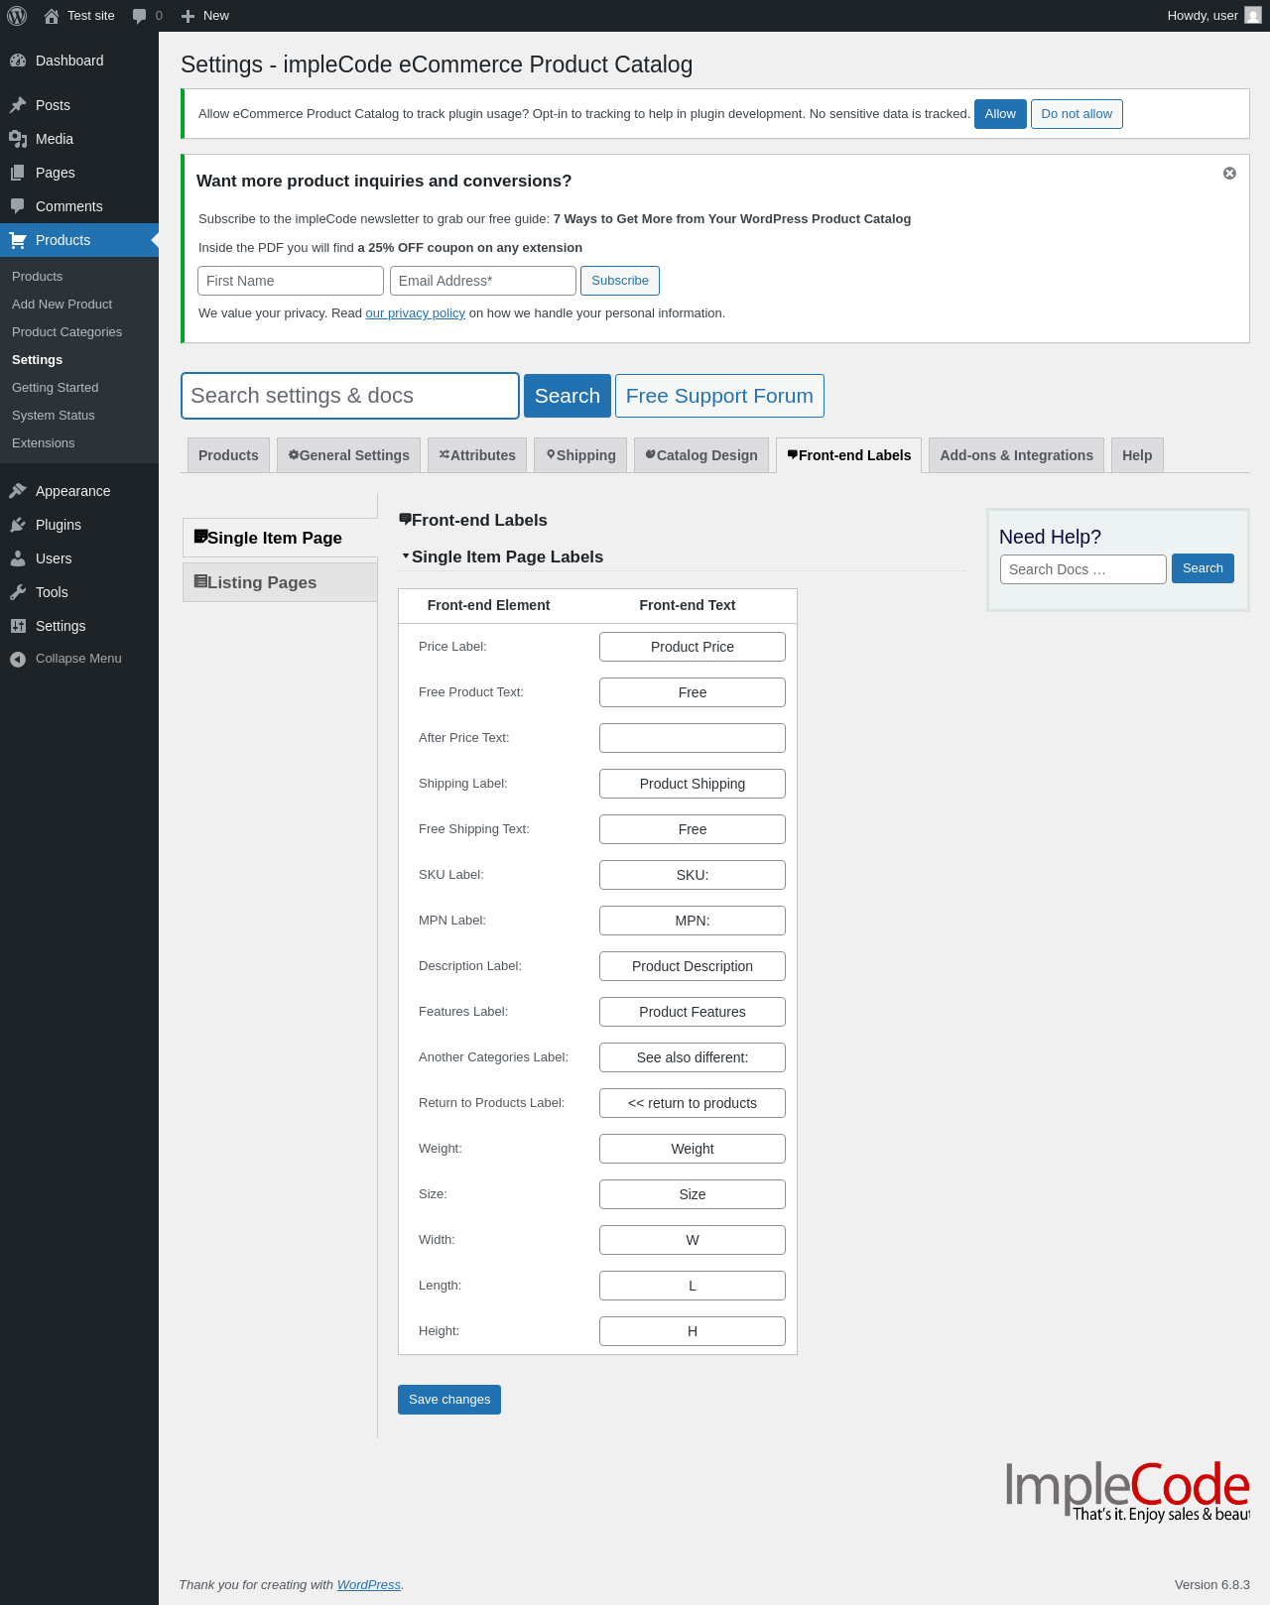
Task: Switch to Attributes tab
Action: [x=477, y=455]
